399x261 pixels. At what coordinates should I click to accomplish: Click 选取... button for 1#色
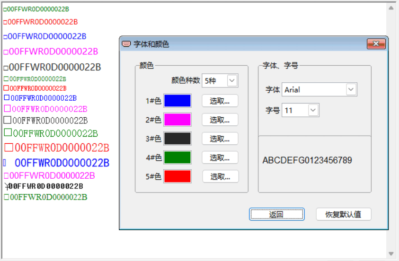[x=220, y=101]
